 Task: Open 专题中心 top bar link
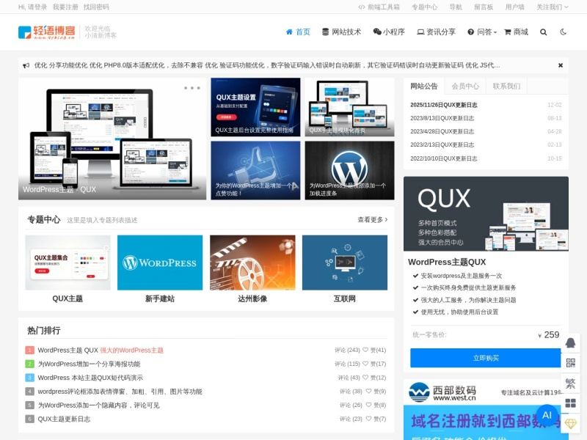tap(425, 7)
